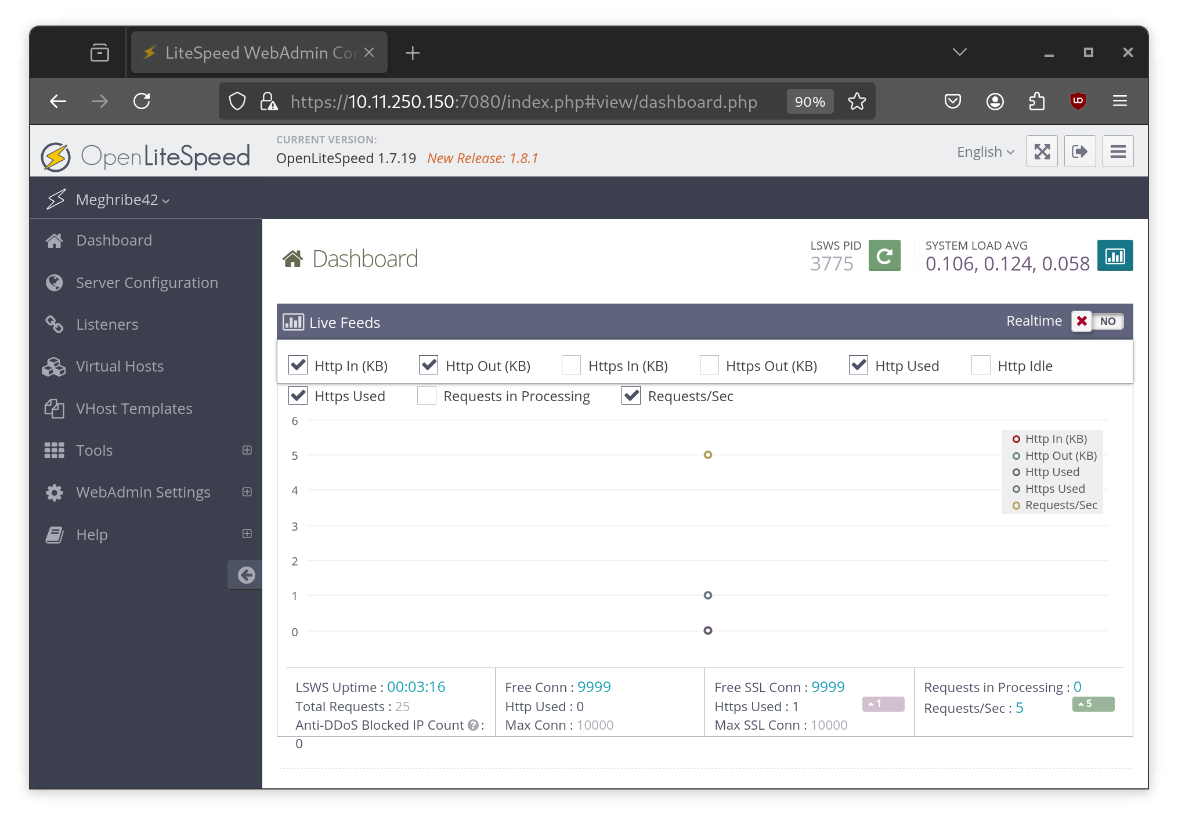Enable the Https Out (KB) checkbox
Image resolution: width=1178 pixels, height=822 pixels.
[709, 365]
